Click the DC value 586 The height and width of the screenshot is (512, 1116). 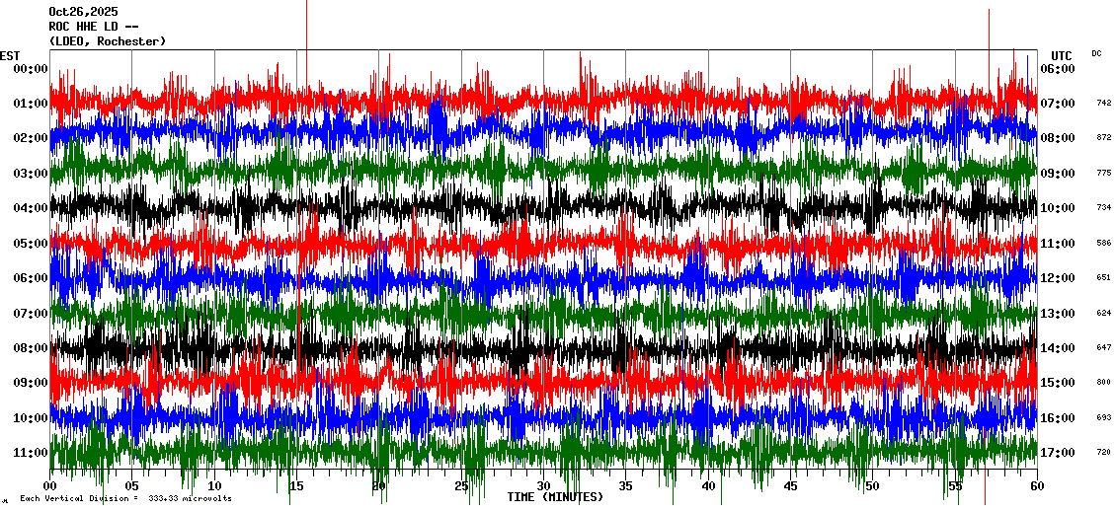(1103, 243)
